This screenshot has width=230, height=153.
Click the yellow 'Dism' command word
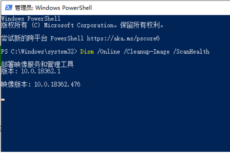(87, 51)
